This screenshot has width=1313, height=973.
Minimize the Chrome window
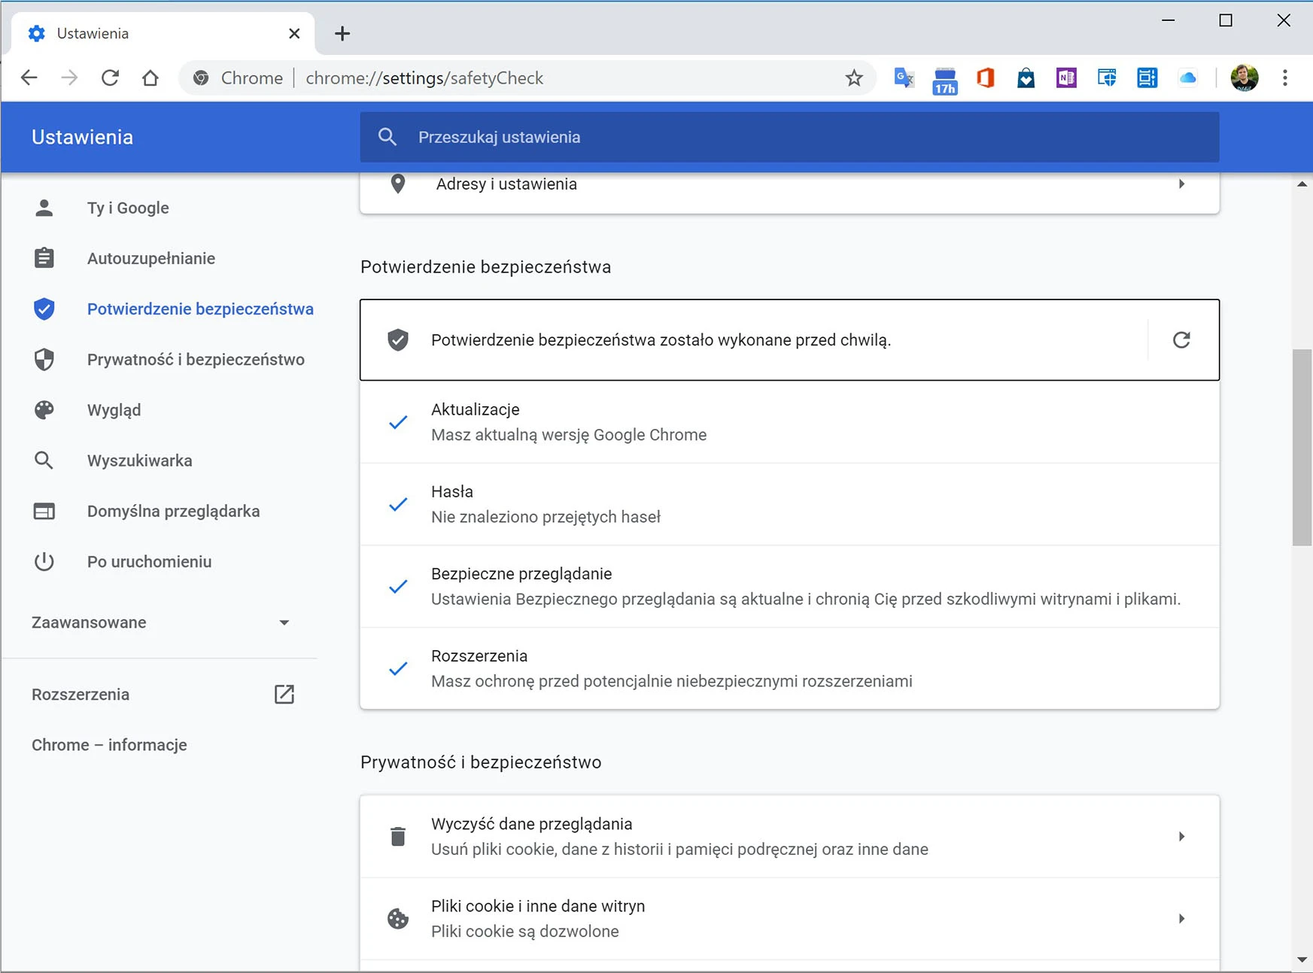[1168, 20]
